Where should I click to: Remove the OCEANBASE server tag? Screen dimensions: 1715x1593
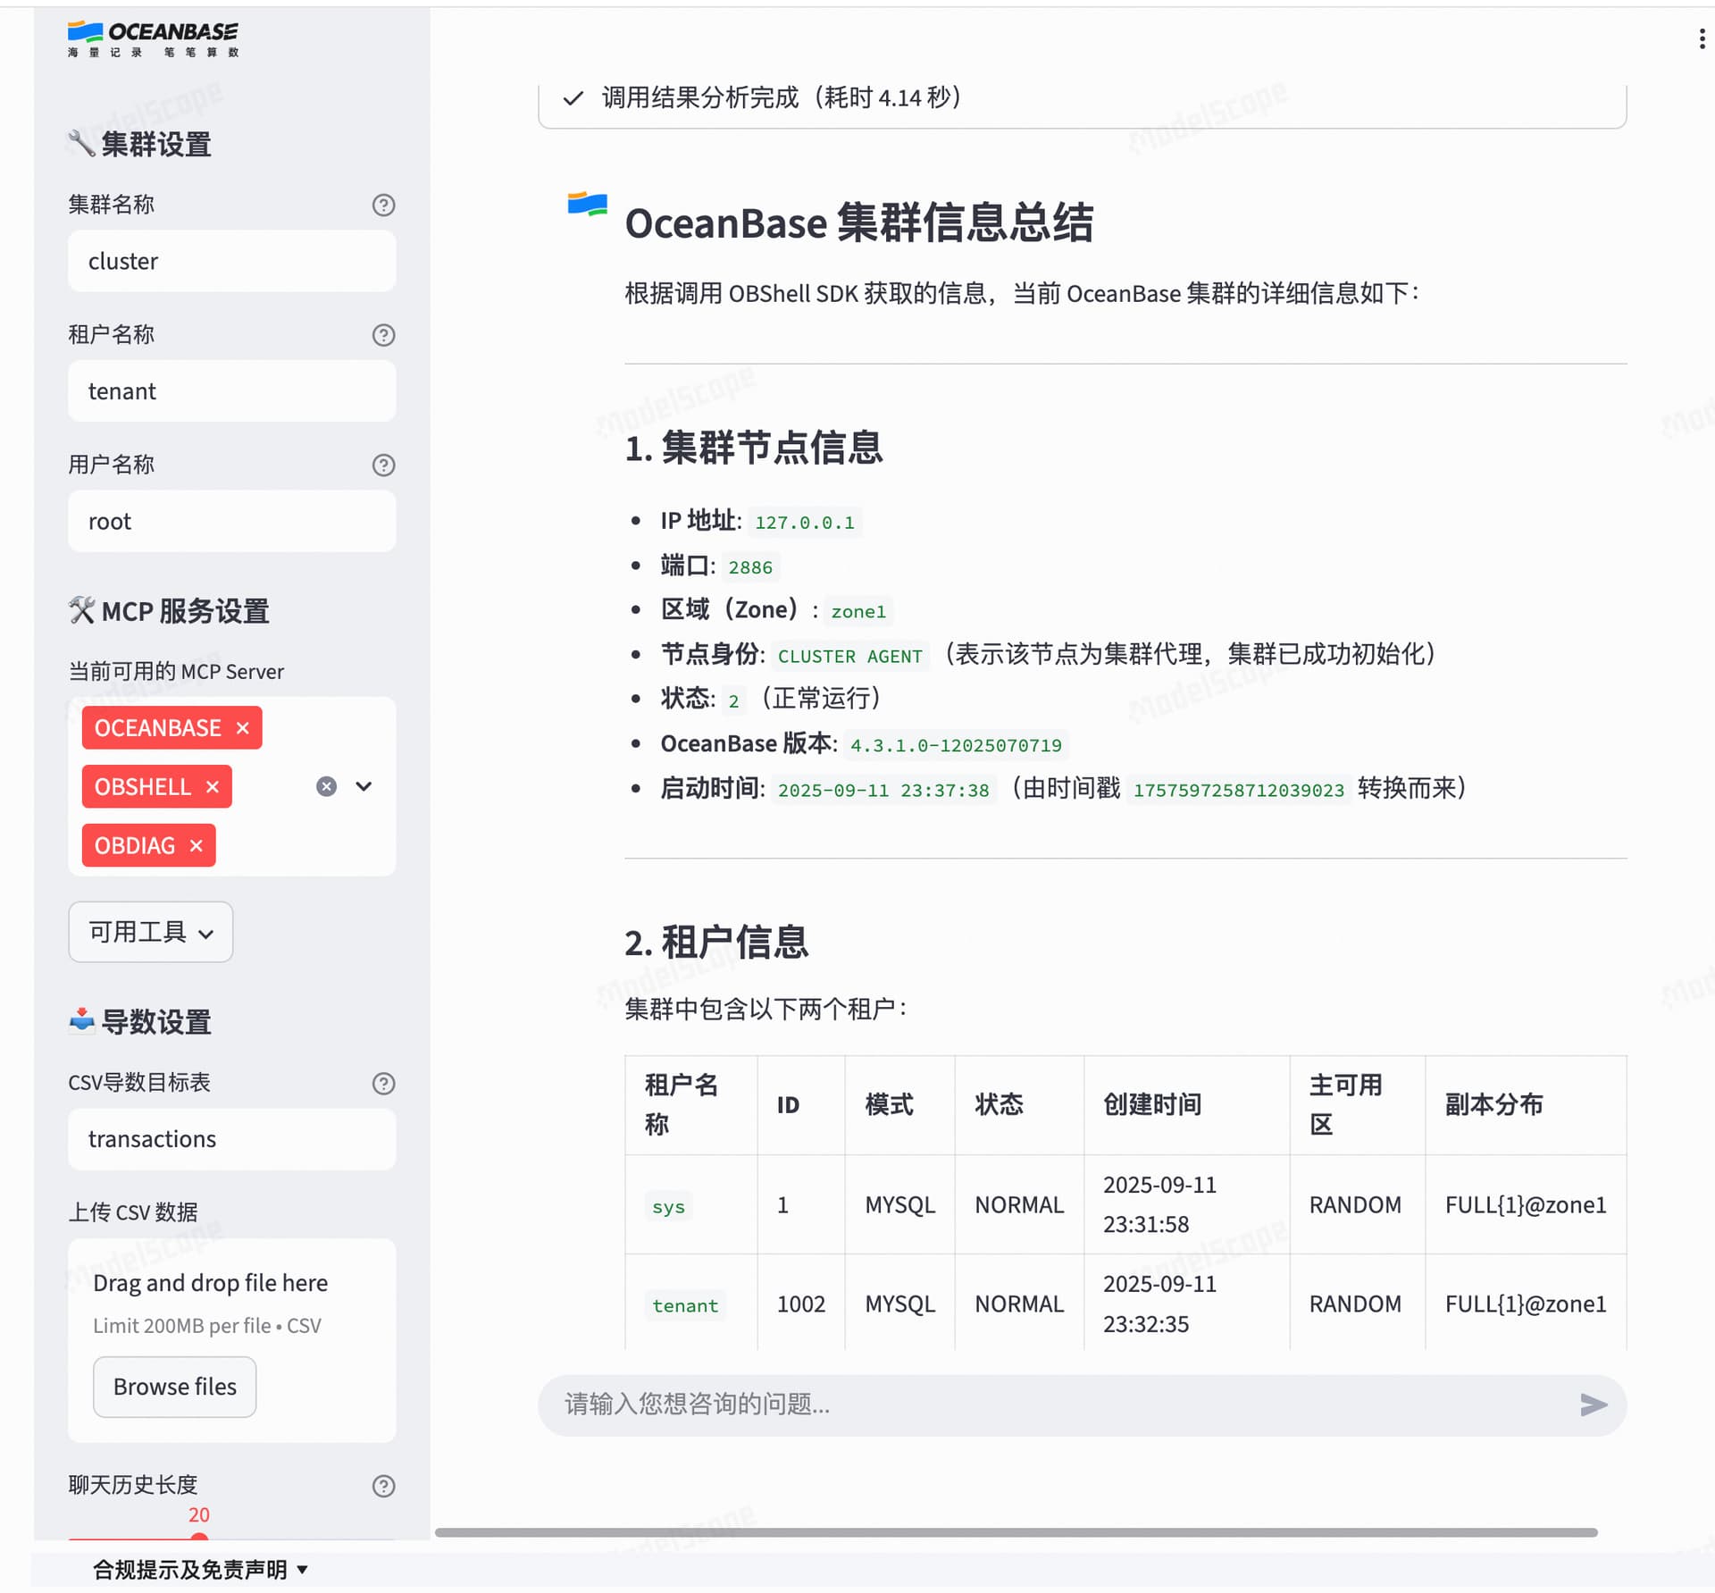pos(242,728)
